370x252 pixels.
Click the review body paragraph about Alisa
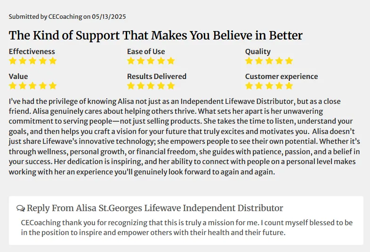[x=185, y=136]
